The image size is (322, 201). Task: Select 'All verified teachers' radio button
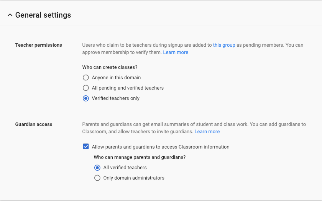[x=97, y=168]
